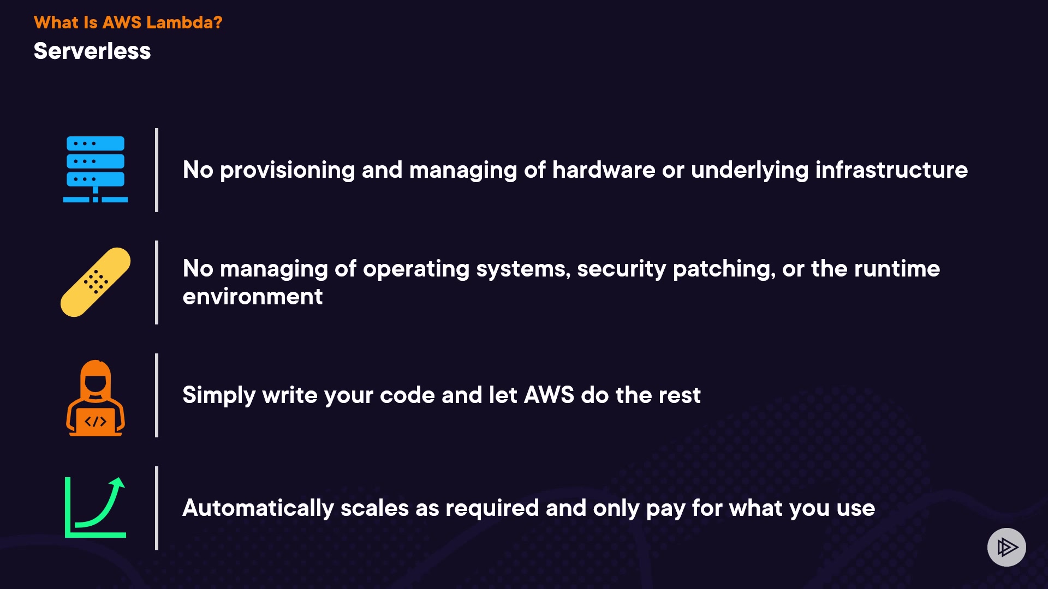Select the "No provisioning and managing of hardware" line
The image size is (1048, 589).
click(575, 170)
